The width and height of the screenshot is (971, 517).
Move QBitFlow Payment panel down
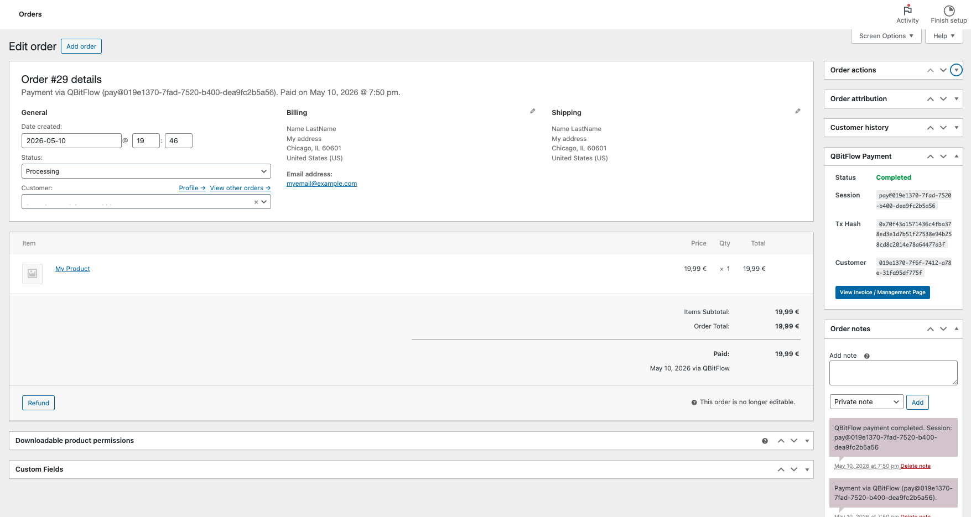[x=943, y=156]
